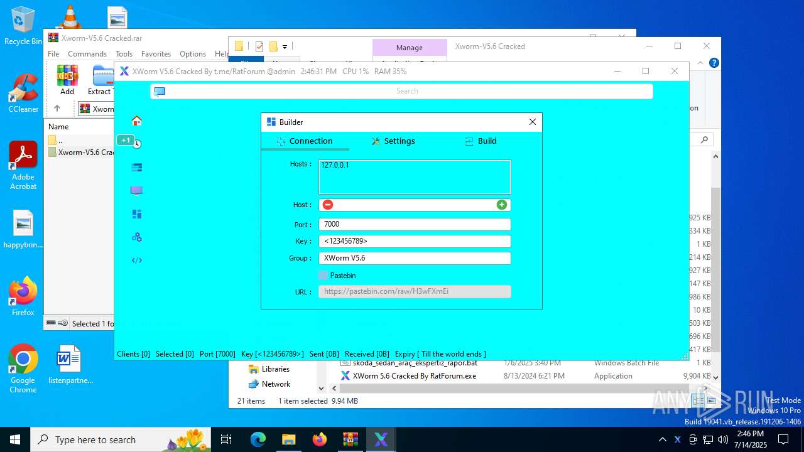Click Expiry text in status bar
804x452 pixels.
click(440, 354)
